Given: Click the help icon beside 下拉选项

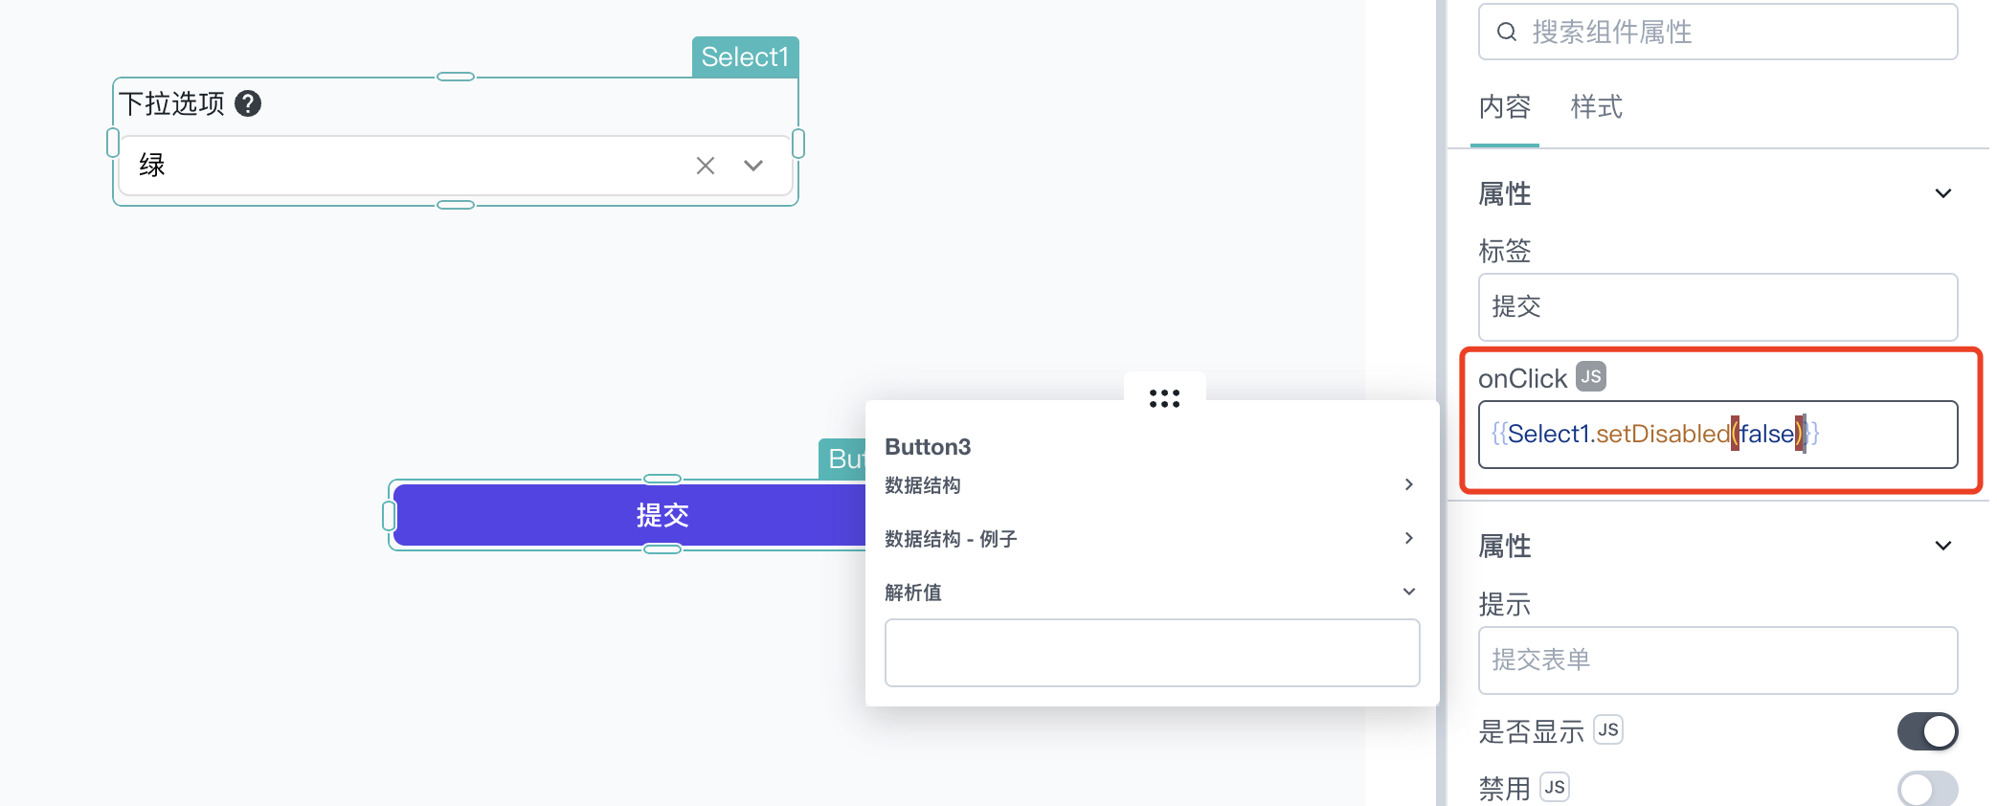Looking at the screenshot, I should point(248,103).
